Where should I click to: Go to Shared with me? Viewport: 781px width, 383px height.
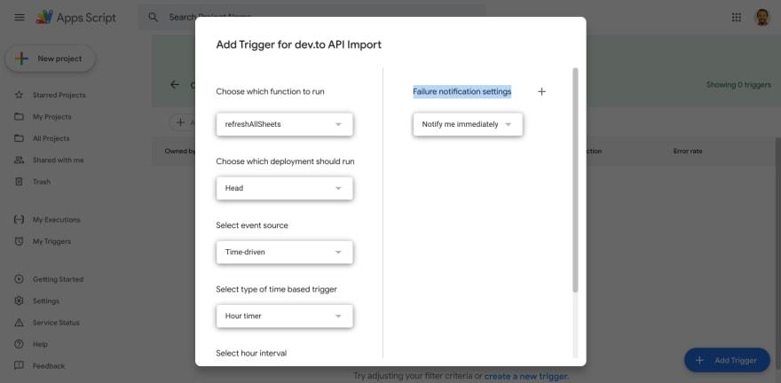click(58, 160)
